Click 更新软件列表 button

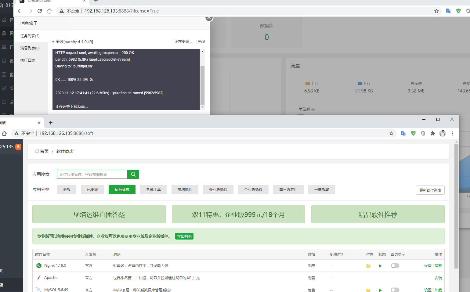pos(430,190)
